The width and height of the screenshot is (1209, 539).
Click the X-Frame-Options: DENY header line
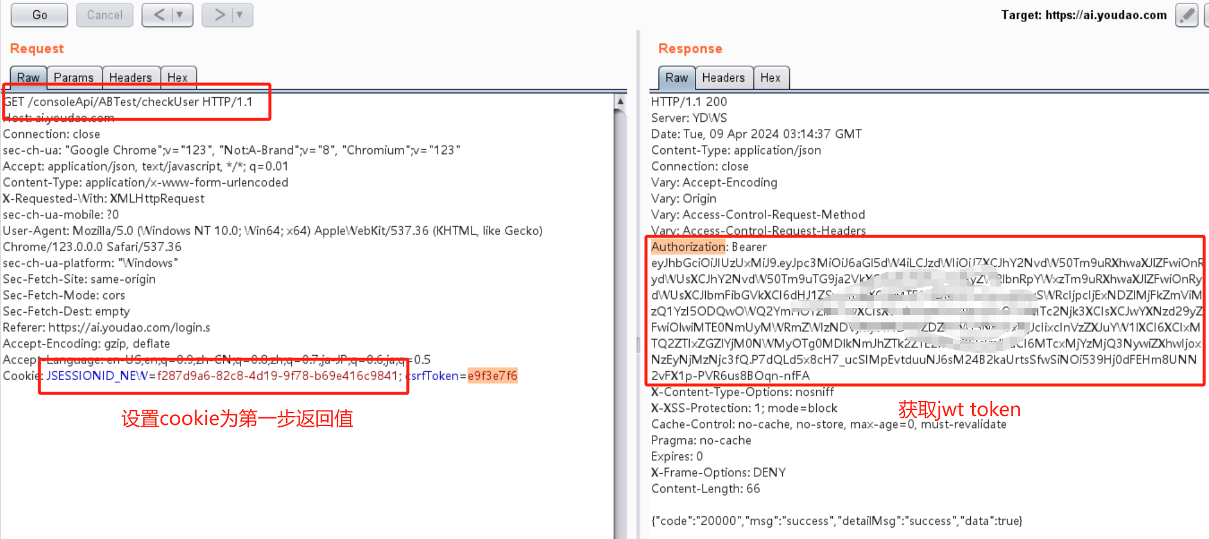[718, 472]
